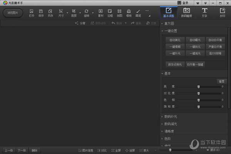Click the skin shirt icon in title bar
The image size is (231, 154).
[198, 3]
